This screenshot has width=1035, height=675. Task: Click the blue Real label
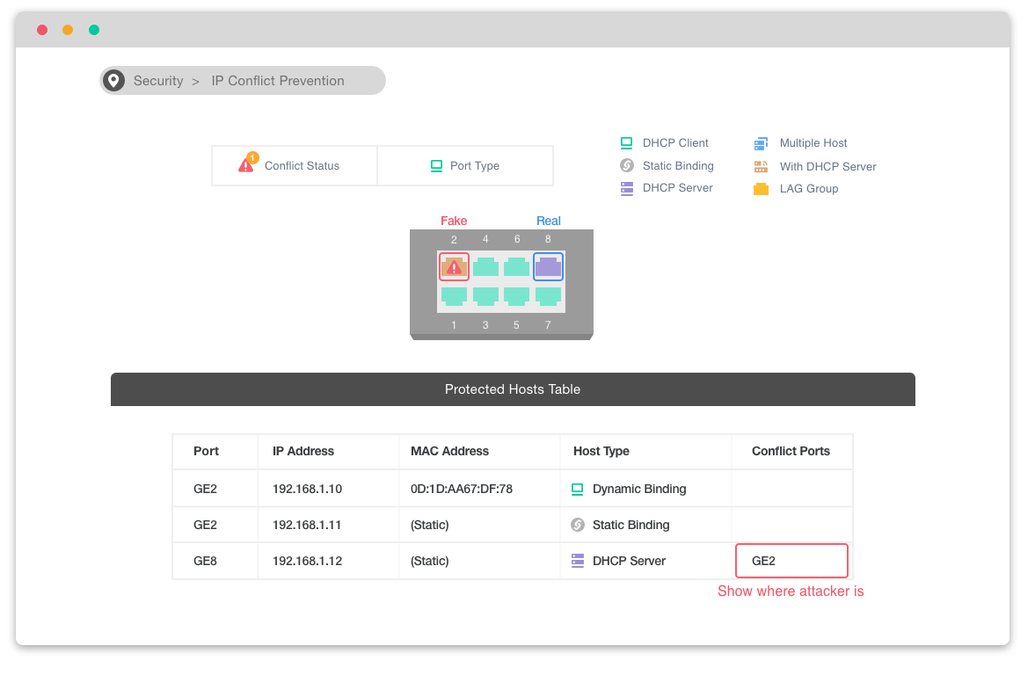pos(549,221)
